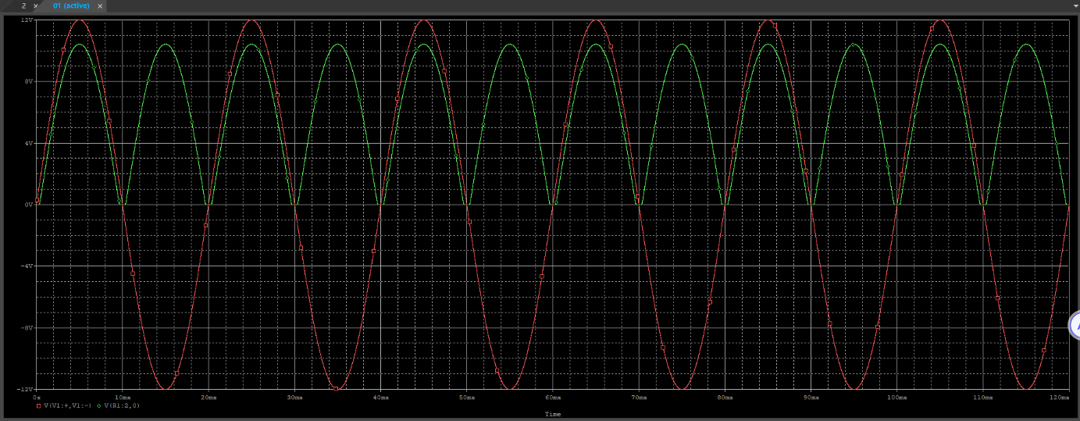Image resolution: width=1080 pixels, height=421 pixels.
Task: Select the V(V1:+,V1:-) trace legend label
Action: pos(68,406)
